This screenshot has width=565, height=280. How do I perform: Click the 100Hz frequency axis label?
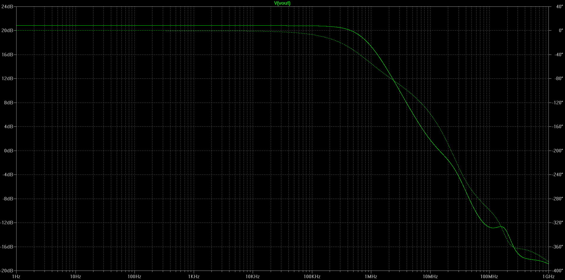(134, 276)
